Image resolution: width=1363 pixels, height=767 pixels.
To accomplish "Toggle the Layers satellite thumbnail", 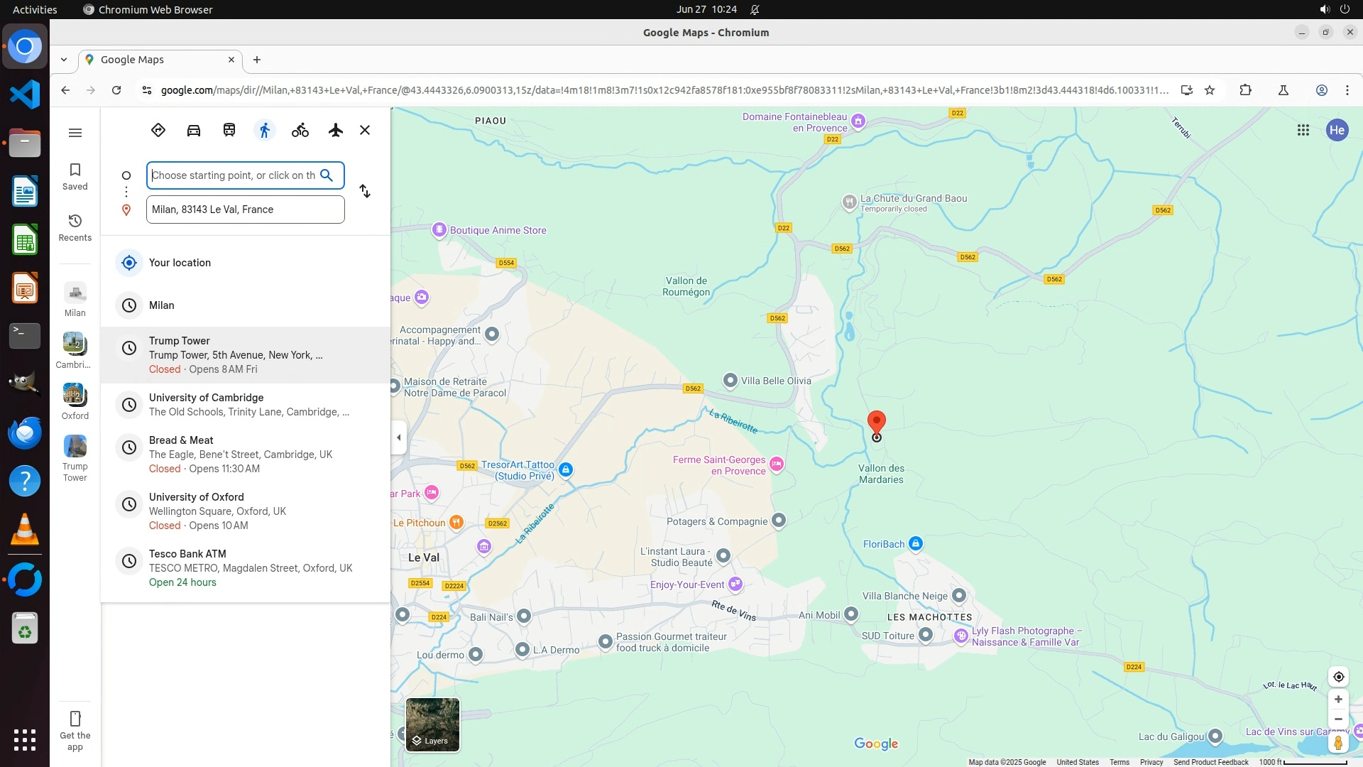I will coord(432,724).
